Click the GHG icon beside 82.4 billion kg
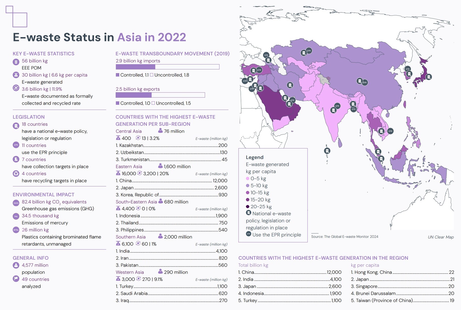 [x=16, y=203]
